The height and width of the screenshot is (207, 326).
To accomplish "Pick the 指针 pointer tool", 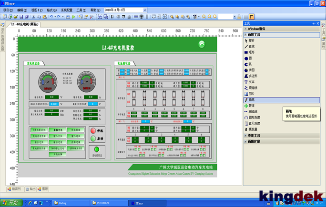I will [251, 40].
